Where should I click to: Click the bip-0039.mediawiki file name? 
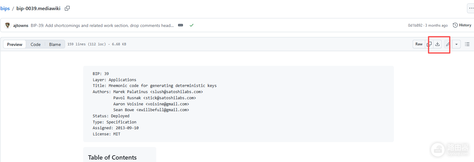(39, 9)
